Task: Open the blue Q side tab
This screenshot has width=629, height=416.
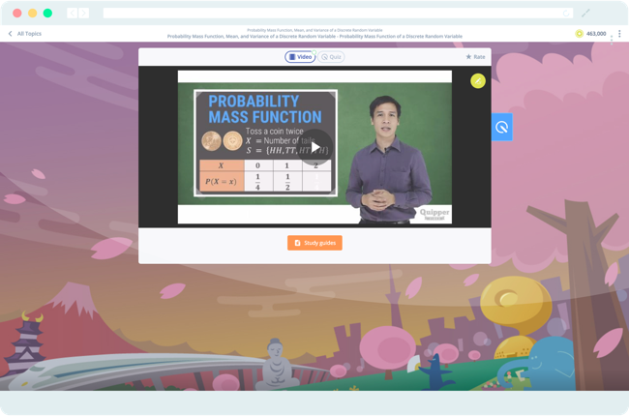Action: pyautogui.click(x=502, y=127)
